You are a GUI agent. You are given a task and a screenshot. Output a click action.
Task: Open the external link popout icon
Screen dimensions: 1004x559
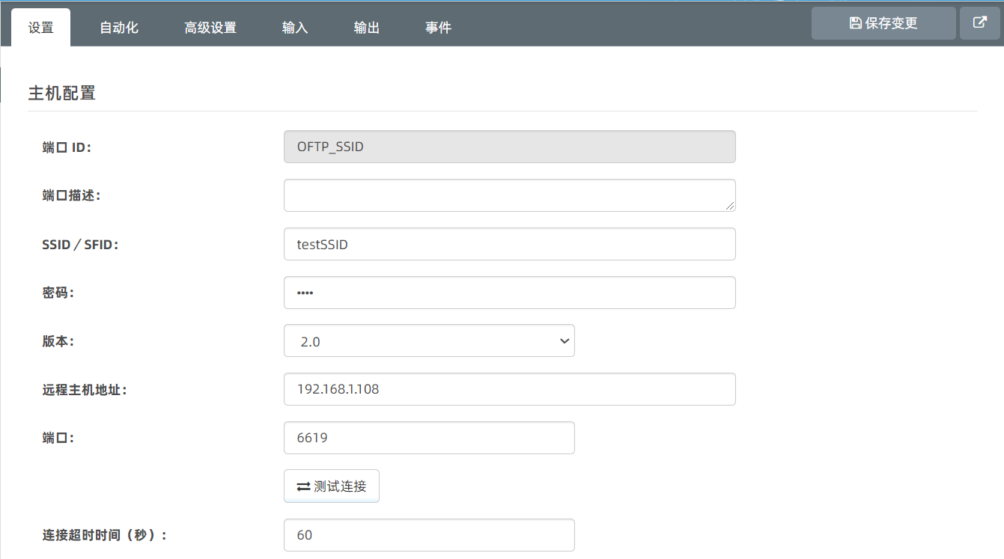coord(979,23)
